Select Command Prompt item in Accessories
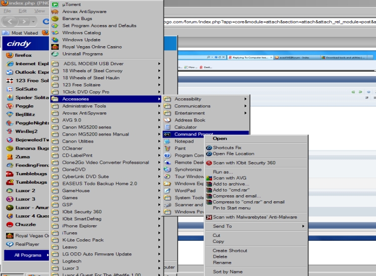 [206, 134]
